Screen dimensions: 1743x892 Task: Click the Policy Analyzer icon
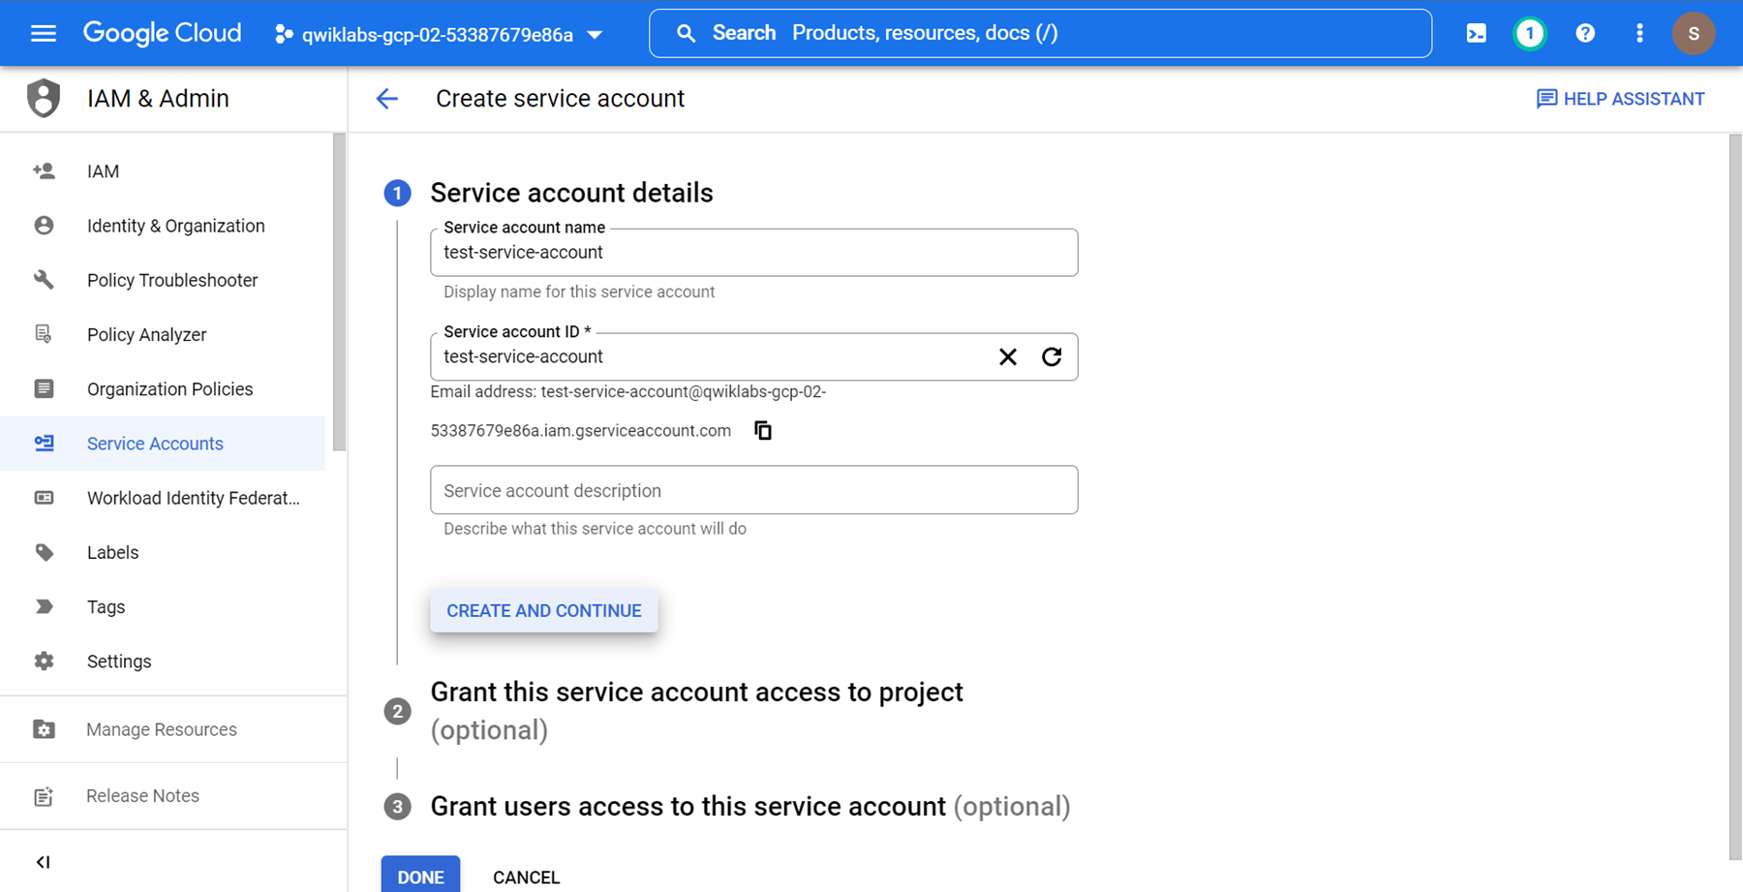(x=44, y=334)
